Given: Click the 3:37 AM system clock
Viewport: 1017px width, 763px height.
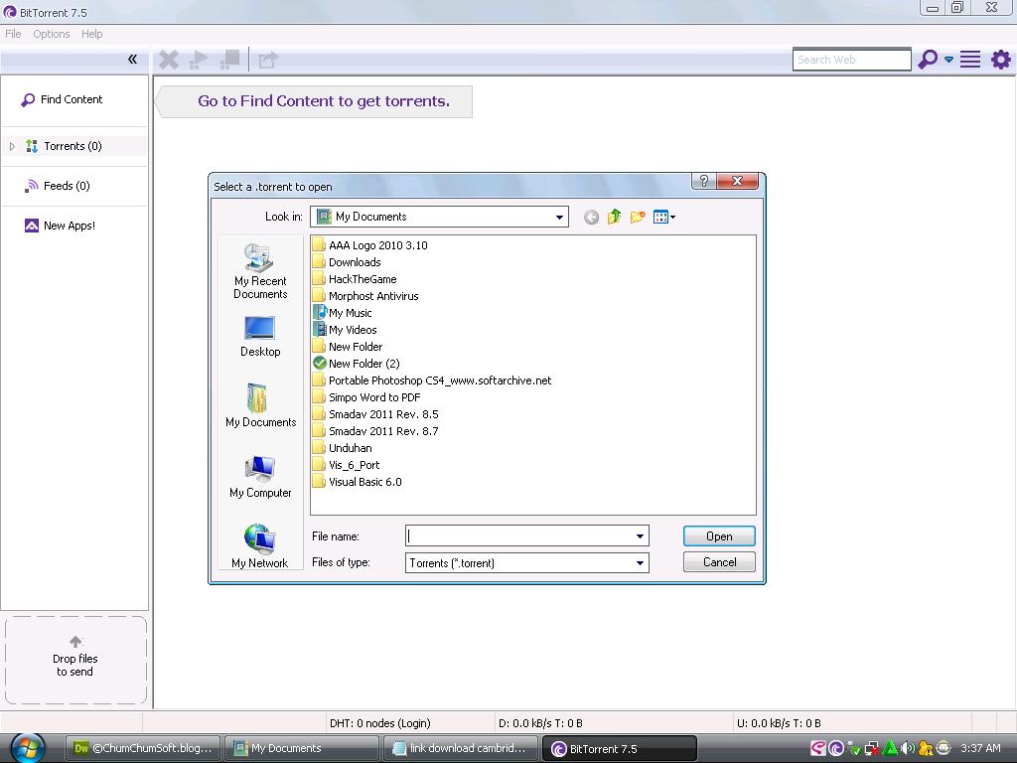Looking at the screenshot, I should click(x=980, y=748).
